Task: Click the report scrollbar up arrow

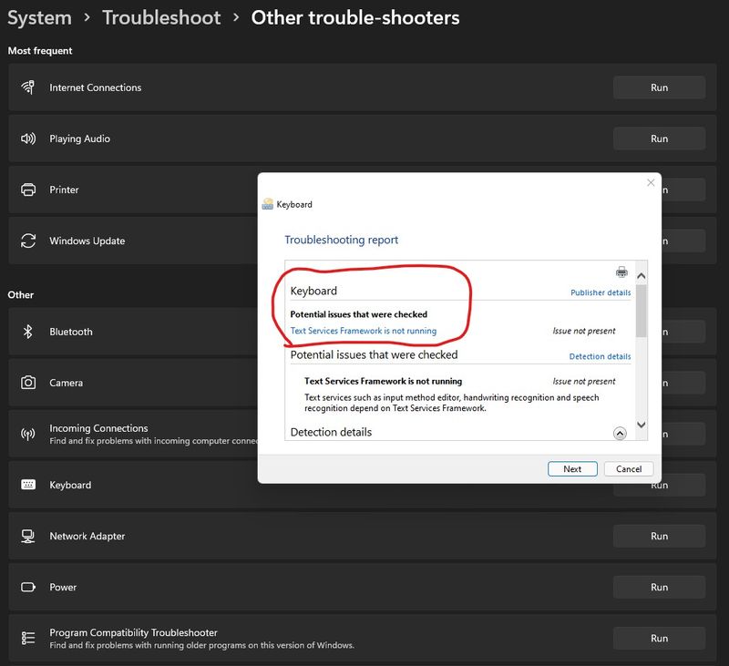Action: pyautogui.click(x=642, y=276)
